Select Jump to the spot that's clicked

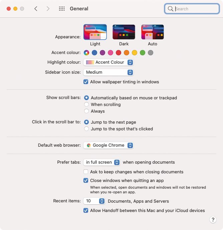click(x=86, y=129)
